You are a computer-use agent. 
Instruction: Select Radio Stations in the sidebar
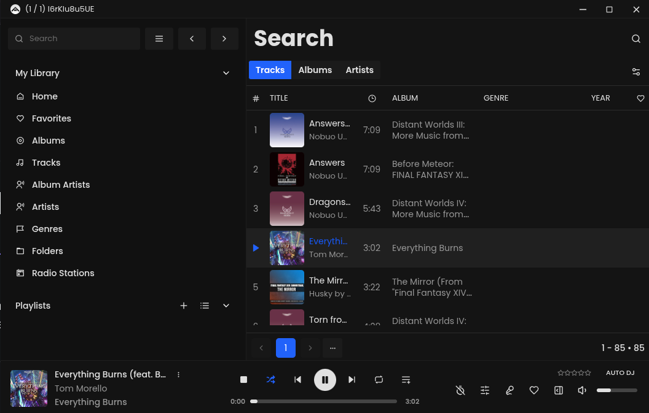62,272
